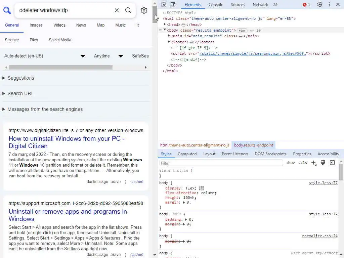
Task: Expand the head element node
Action: click(x=165, y=24)
